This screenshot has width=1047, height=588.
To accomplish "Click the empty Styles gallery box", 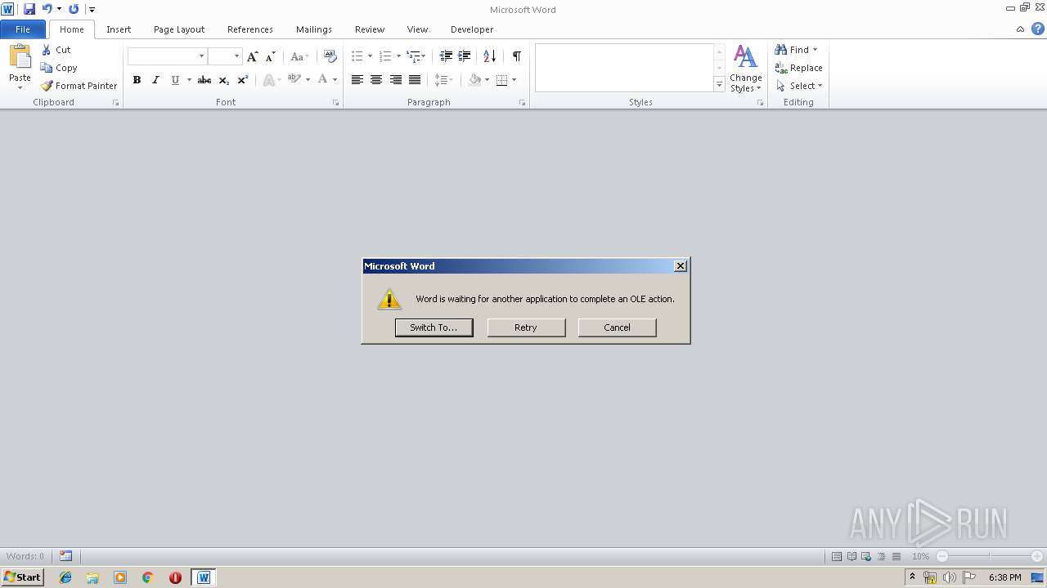I will pos(625,68).
